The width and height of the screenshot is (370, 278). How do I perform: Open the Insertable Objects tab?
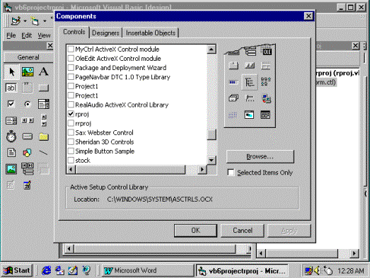pos(151,33)
